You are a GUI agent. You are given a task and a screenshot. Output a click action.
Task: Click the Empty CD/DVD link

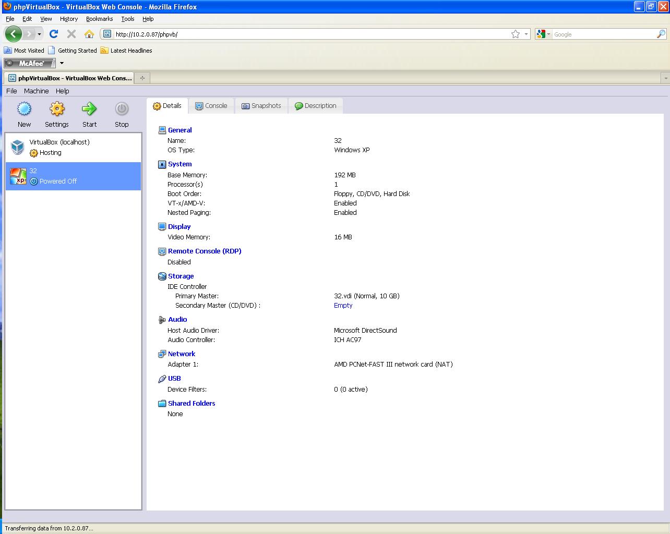[343, 306]
